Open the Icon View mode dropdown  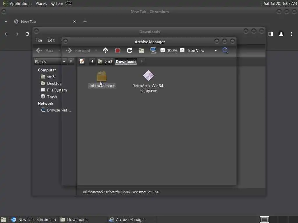202,51
